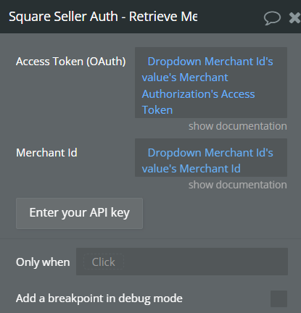Edit the Access Token dynamic expression
The image size is (301, 313).
pyautogui.click(x=211, y=83)
